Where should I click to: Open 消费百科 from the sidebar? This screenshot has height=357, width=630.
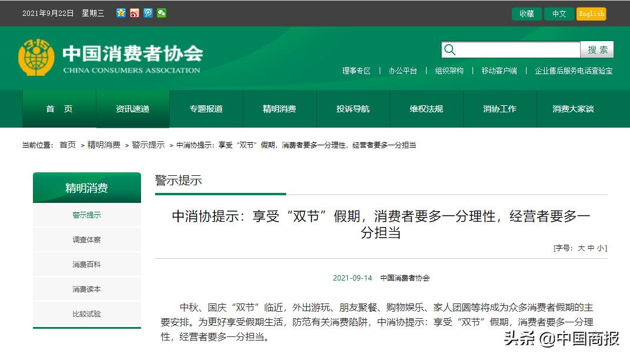coord(86,263)
